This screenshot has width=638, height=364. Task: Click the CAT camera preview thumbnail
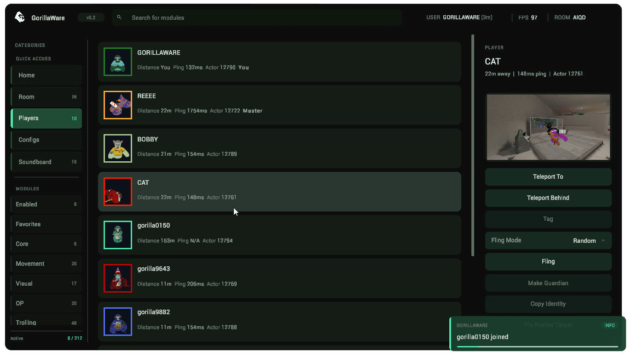pyautogui.click(x=548, y=127)
